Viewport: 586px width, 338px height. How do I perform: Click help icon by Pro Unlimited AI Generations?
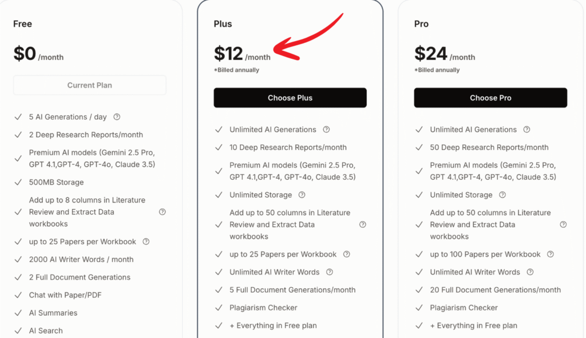pos(526,129)
